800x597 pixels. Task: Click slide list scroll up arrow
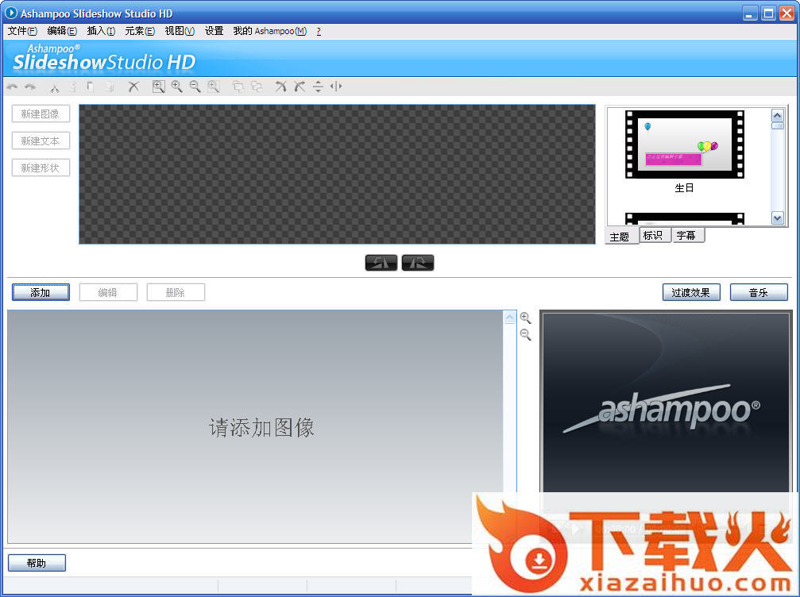510,317
